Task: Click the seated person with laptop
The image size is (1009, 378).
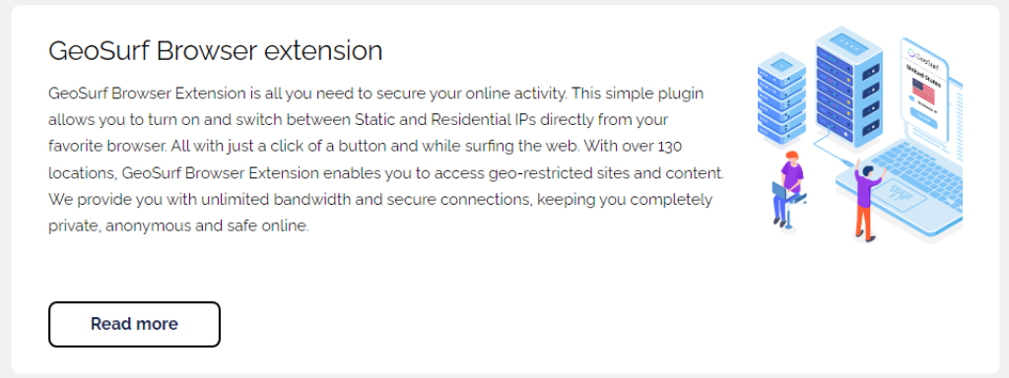Action: [789, 190]
